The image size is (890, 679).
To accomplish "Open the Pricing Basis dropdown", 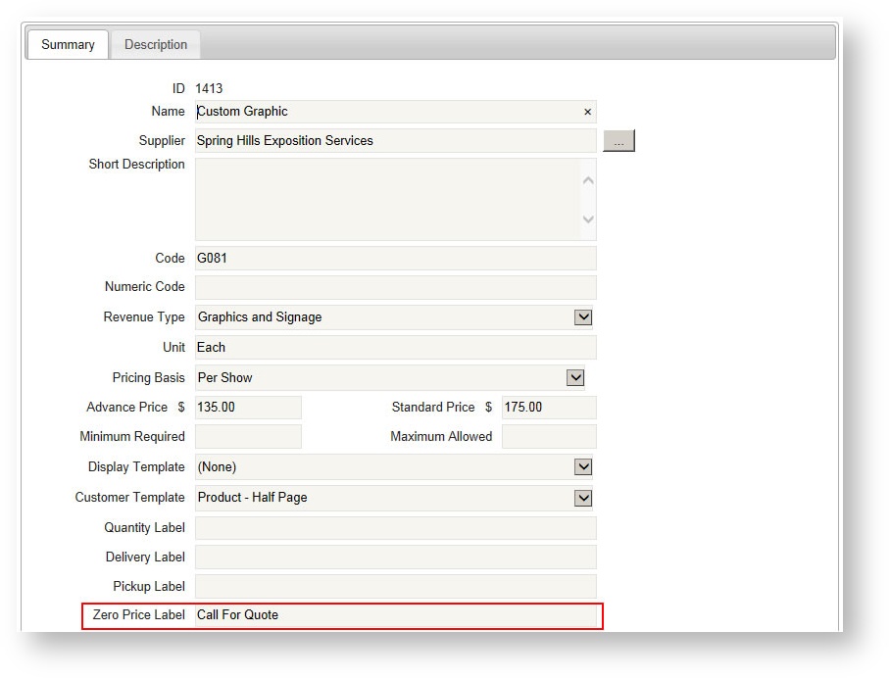I will click(x=575, y=378).
